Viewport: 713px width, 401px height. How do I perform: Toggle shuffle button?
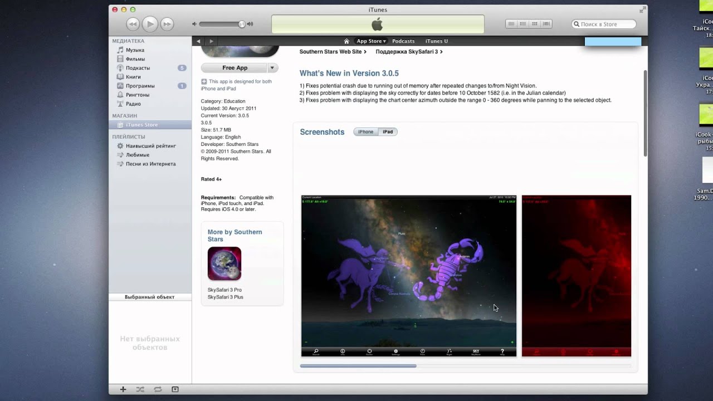pyautogui.click(x=140, y=389)
